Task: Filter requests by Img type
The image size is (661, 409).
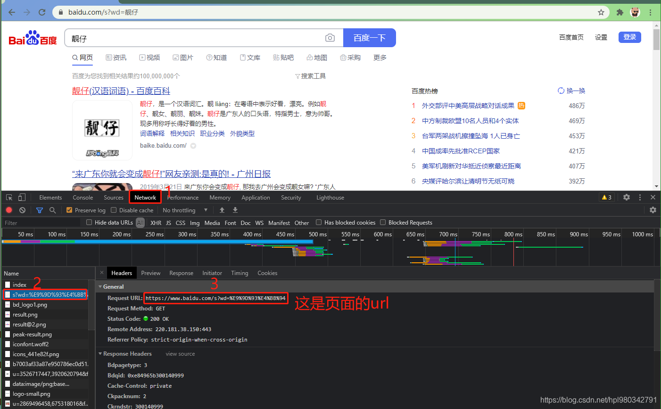Action: (195, 223)
